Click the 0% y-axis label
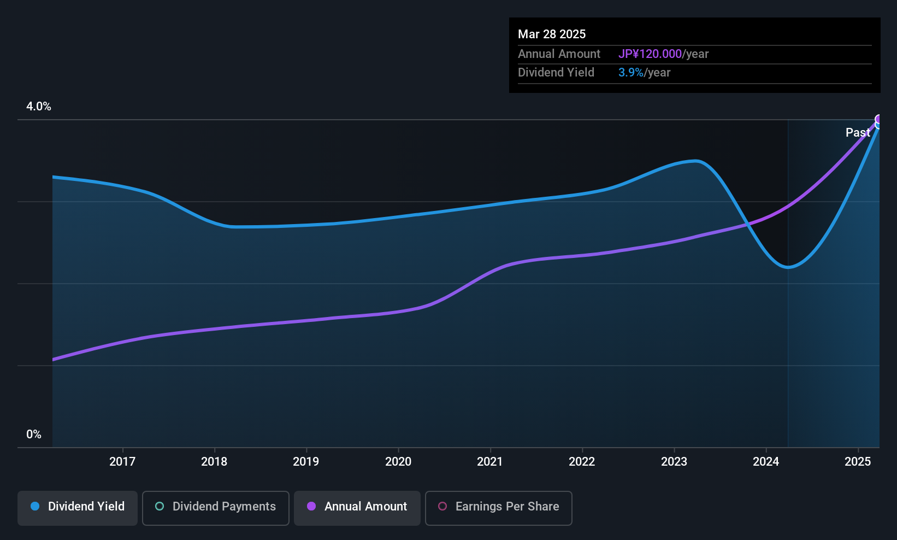 tap(34, 435)
